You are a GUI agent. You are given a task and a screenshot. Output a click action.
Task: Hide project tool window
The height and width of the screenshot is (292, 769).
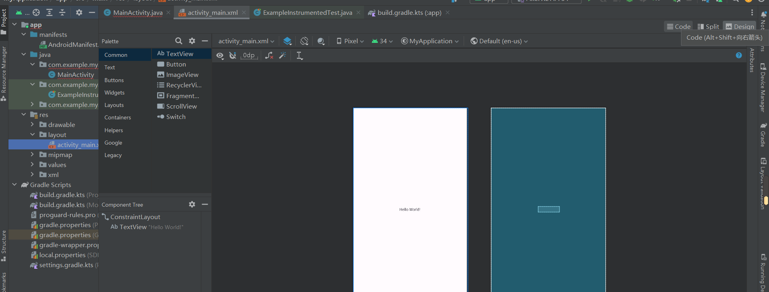[92, 12]
